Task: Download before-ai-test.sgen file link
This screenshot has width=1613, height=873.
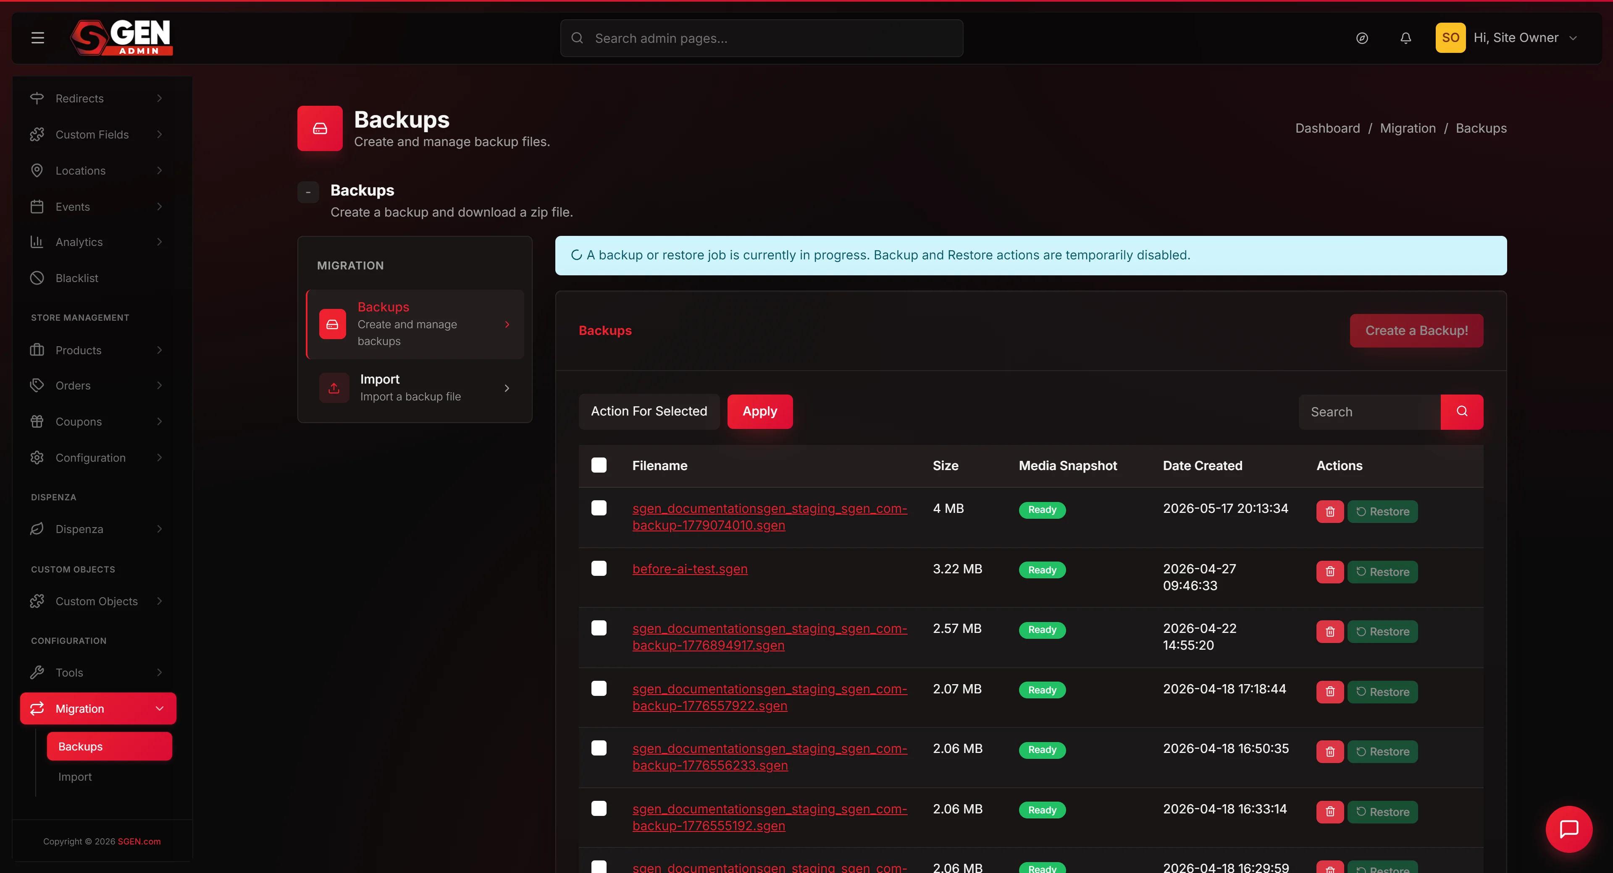Action: coord(690,569)
